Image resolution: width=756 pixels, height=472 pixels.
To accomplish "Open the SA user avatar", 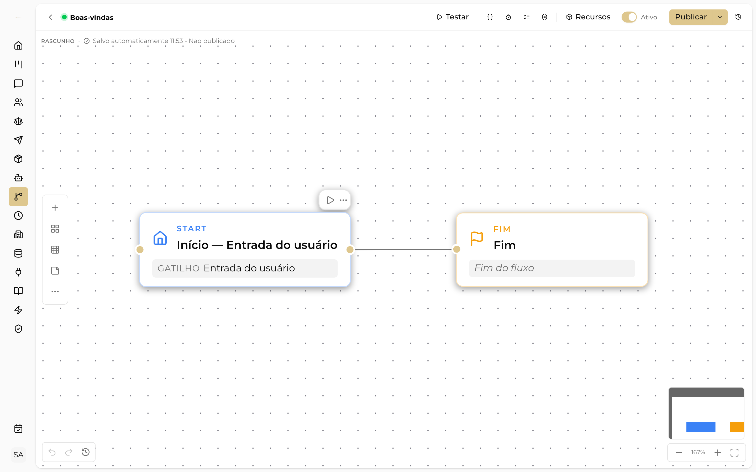I will 18,455.
